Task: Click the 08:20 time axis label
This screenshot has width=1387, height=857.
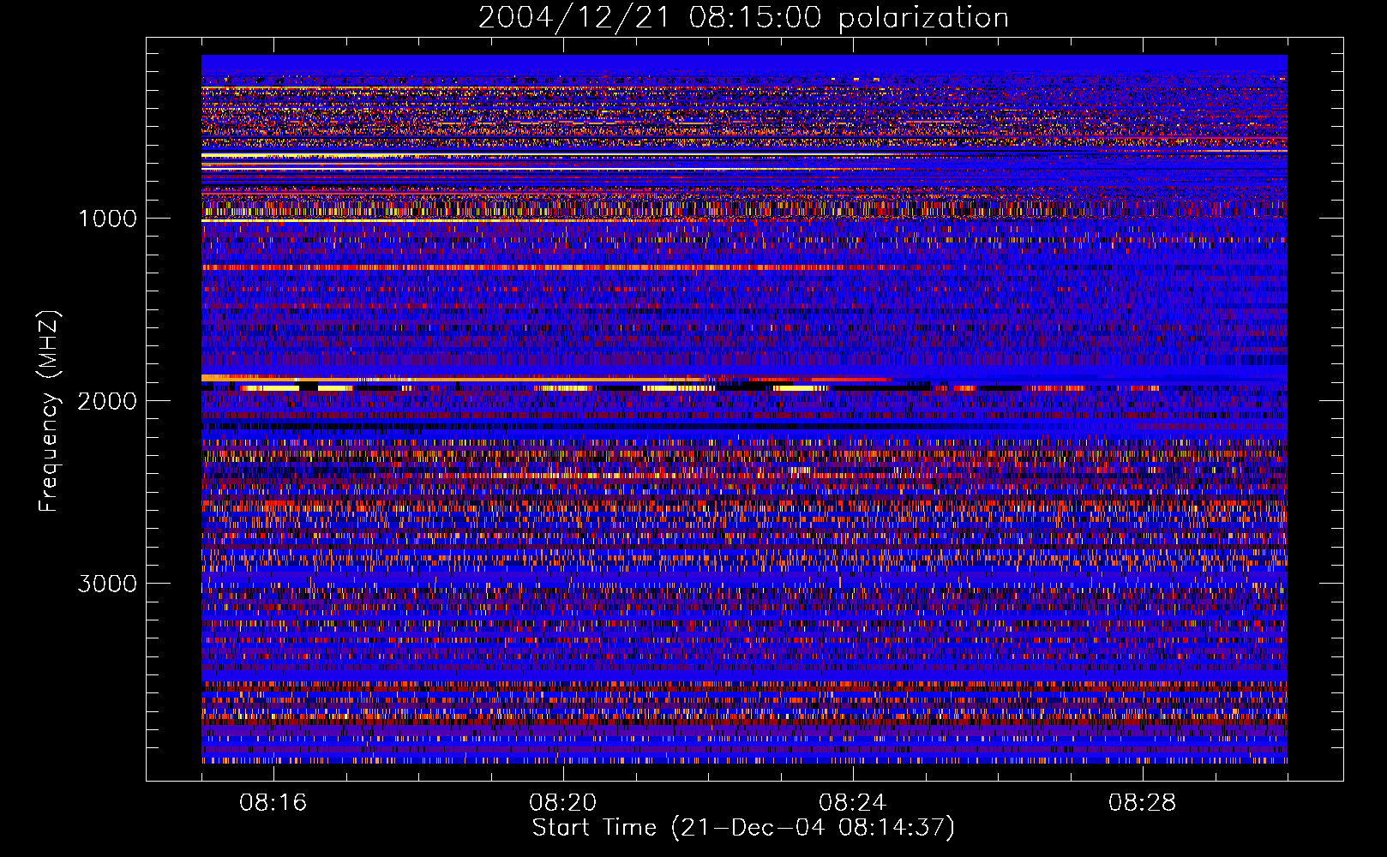Action: [563, 803]
